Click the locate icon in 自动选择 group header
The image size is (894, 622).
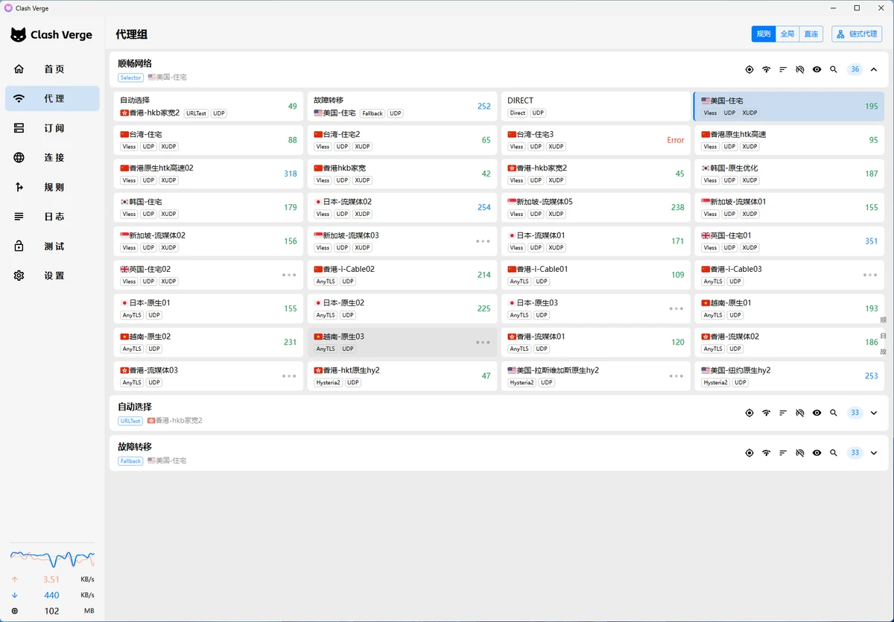pyautogui.click(x=749, y=413)
